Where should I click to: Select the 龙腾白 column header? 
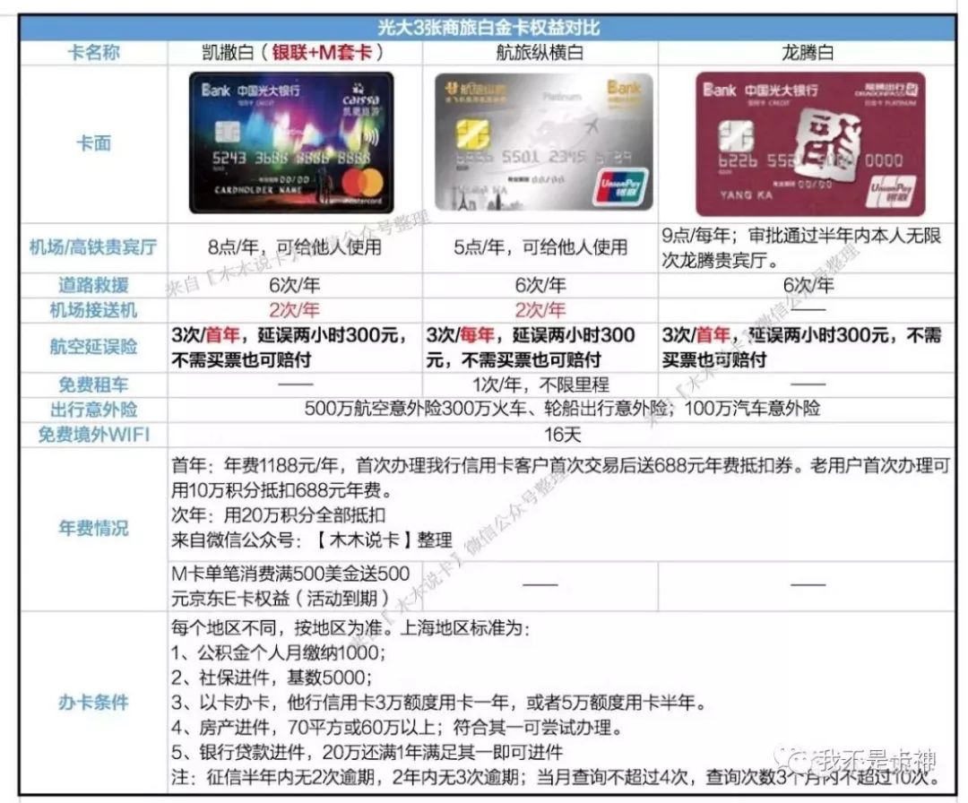tap(806, 53)
